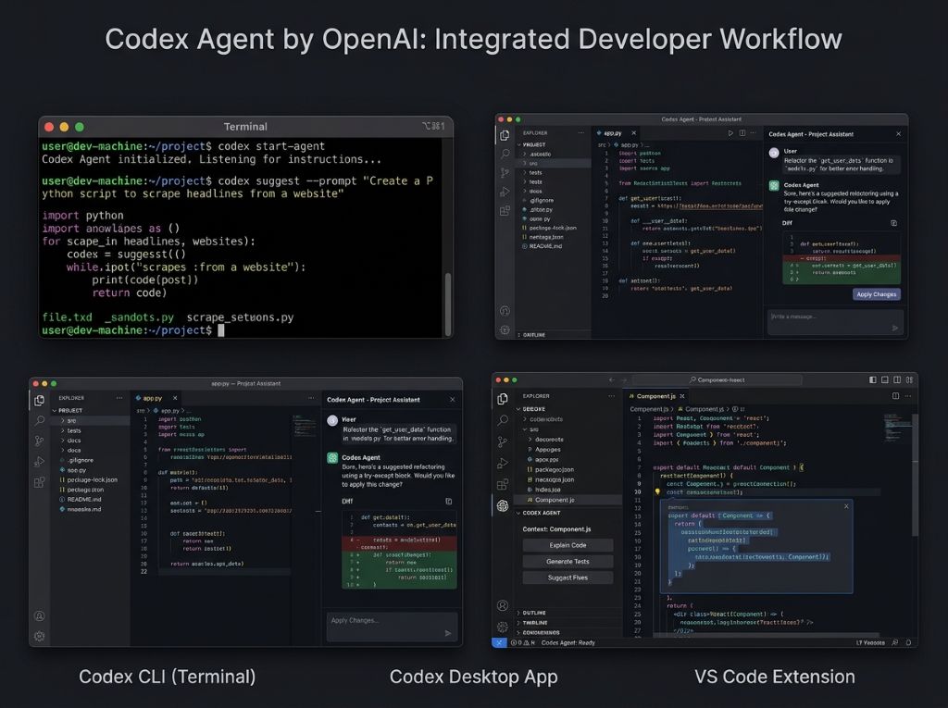The image size is (948, 708).
Task: Close the Component.js editor tab
Action: (x=682, y=396)
